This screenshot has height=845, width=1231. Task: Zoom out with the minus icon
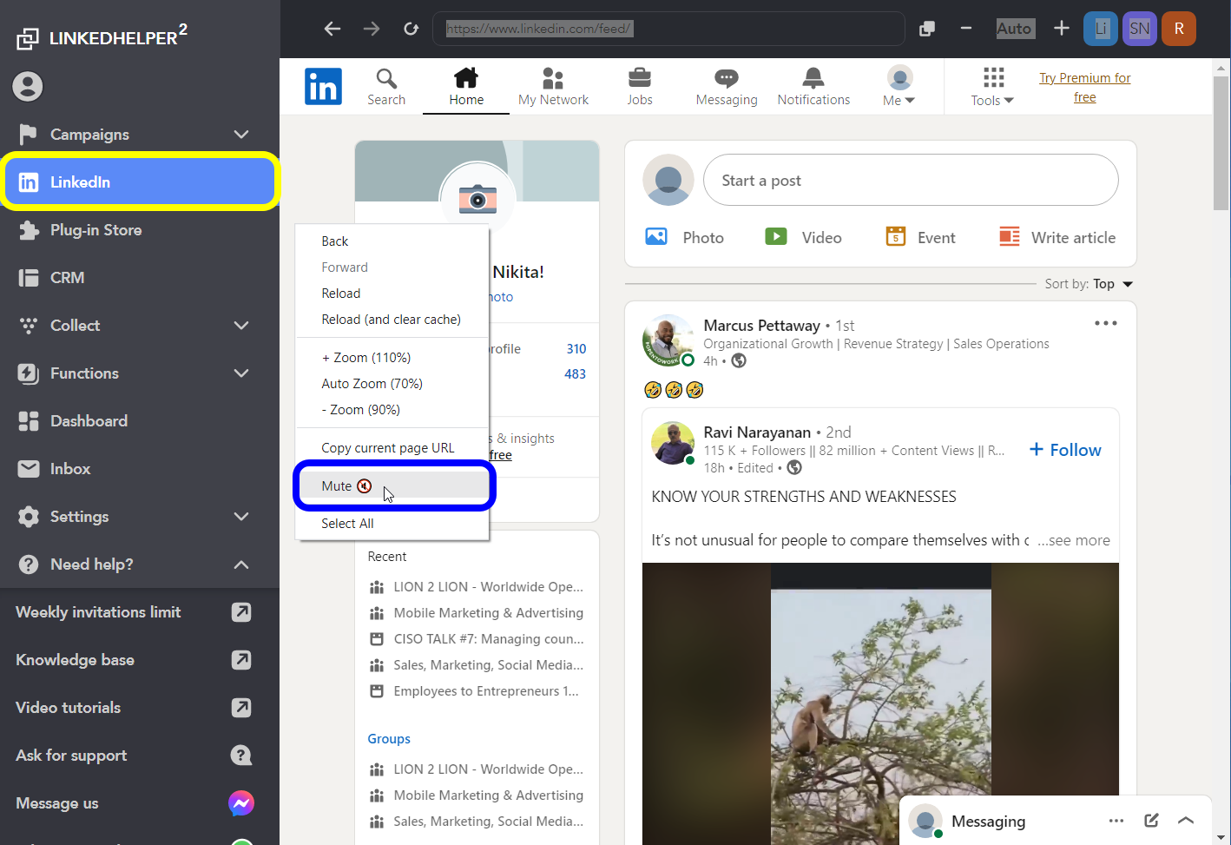[966, 29]
